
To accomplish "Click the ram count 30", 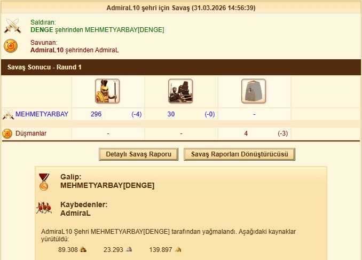I will (x=171, y=114).
